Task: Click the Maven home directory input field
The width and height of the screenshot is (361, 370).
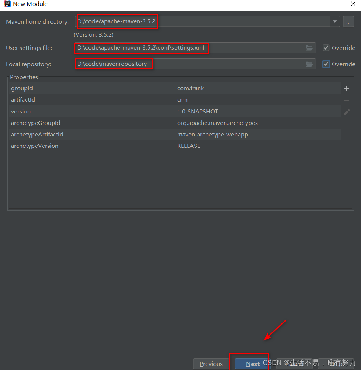Action: click(185, 21)
